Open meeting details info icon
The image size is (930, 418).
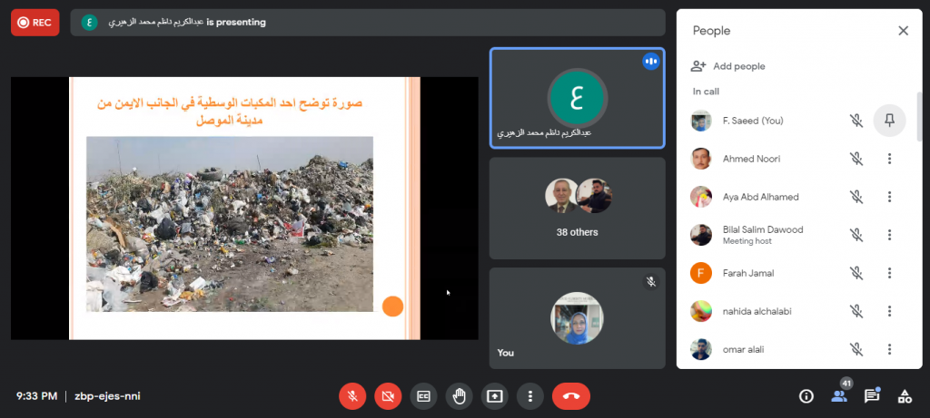806,396
